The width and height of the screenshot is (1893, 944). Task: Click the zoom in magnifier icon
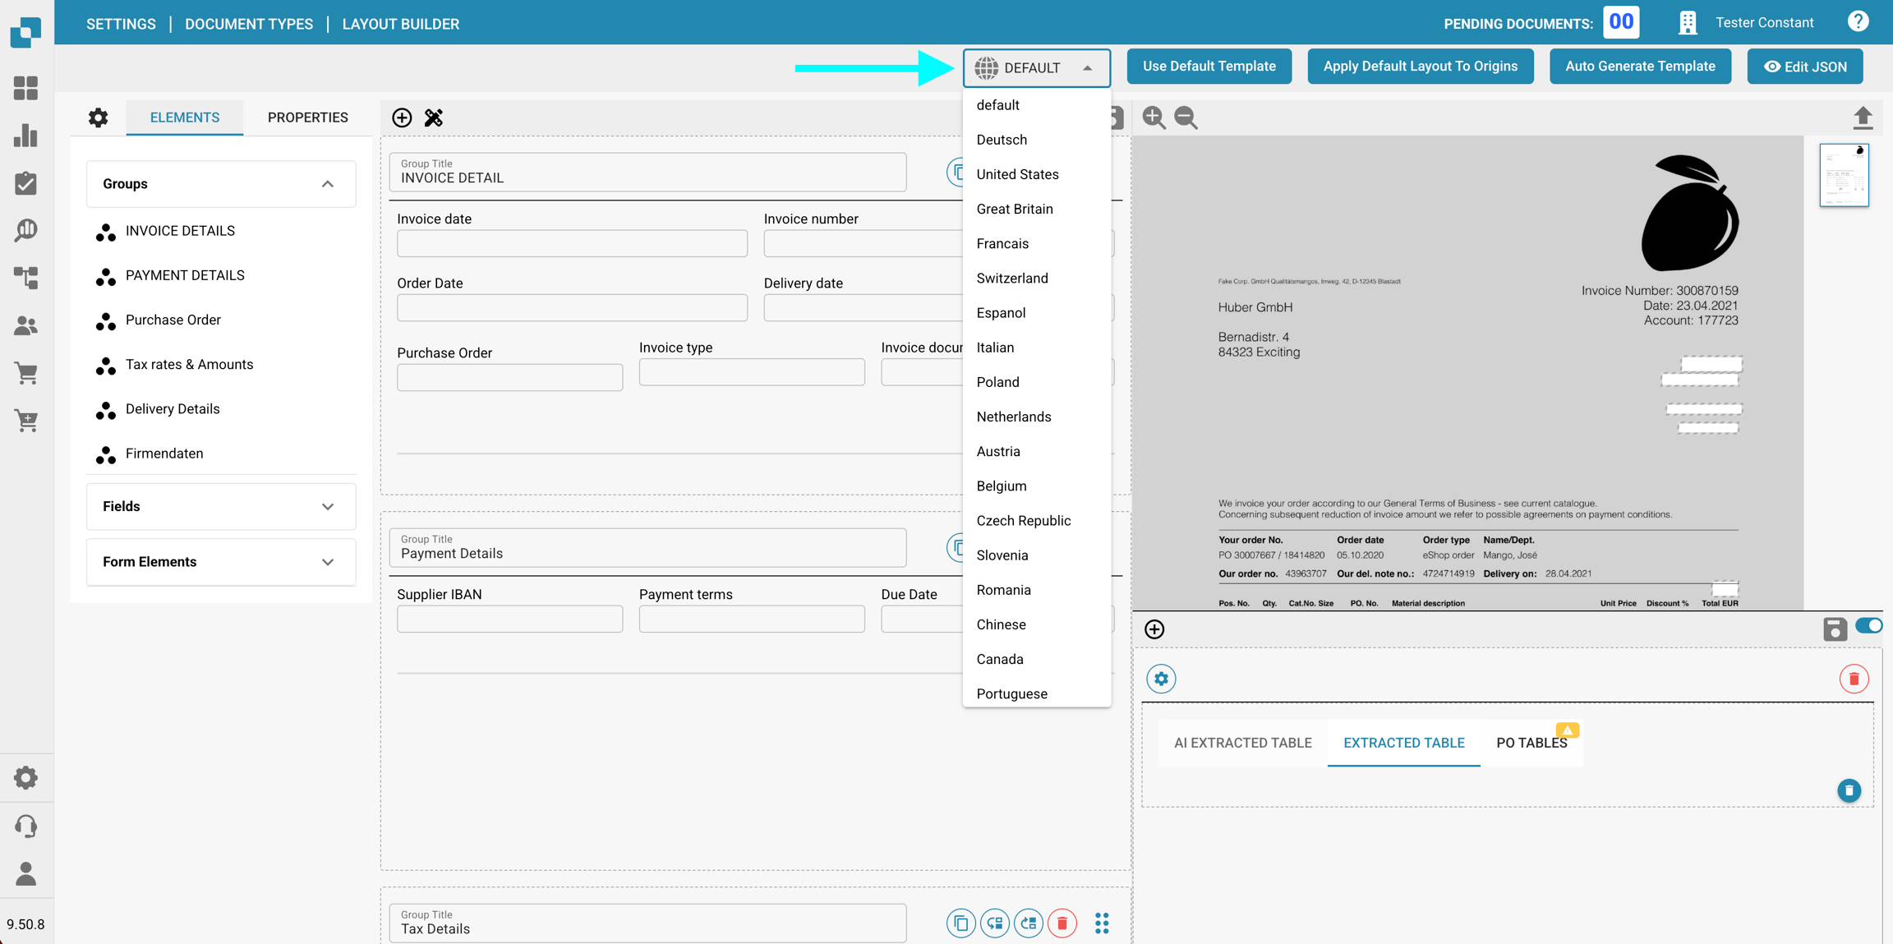click(x=1154, y=117)
